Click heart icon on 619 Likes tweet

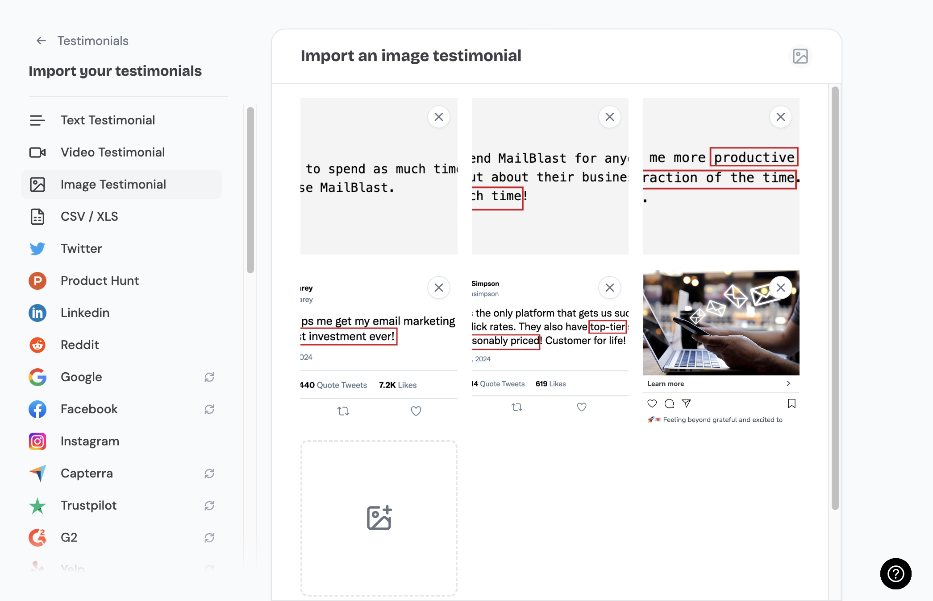pos(582,407)
